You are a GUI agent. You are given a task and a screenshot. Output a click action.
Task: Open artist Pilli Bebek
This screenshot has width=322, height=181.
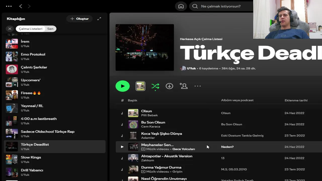click(149, 115)
